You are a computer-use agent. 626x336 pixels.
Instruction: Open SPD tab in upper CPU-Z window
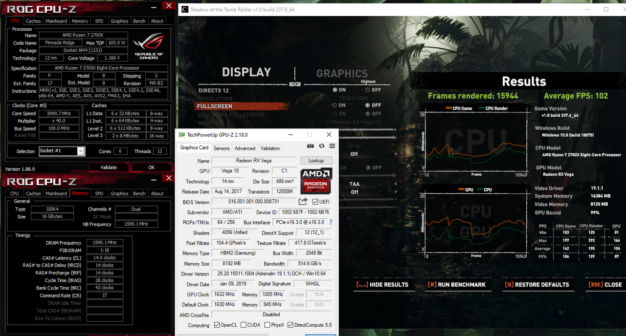(99, 21)
